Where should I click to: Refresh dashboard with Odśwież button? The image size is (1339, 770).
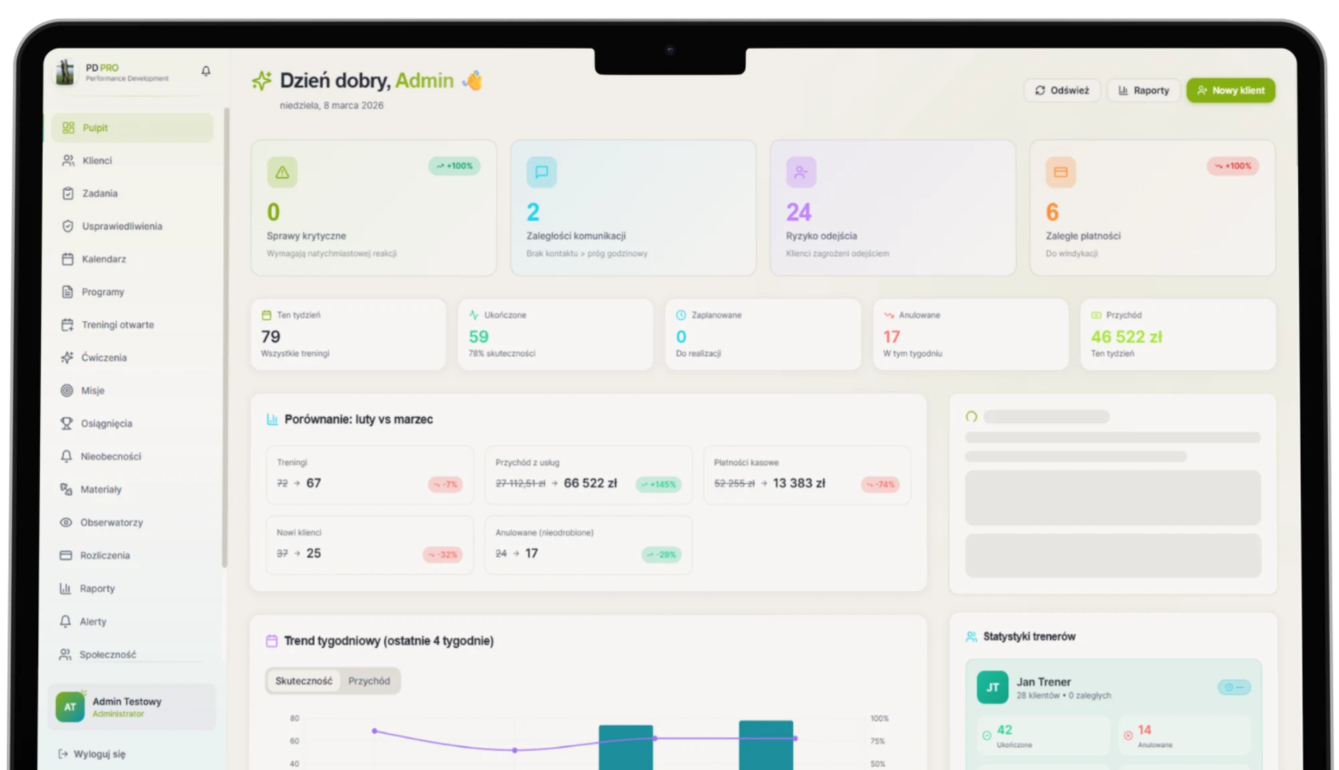pyautogui.click(x=1062, y=90)
